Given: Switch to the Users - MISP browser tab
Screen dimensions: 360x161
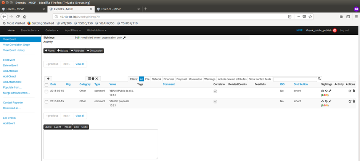Looking at the screenshot, I should tap(24, 9).
